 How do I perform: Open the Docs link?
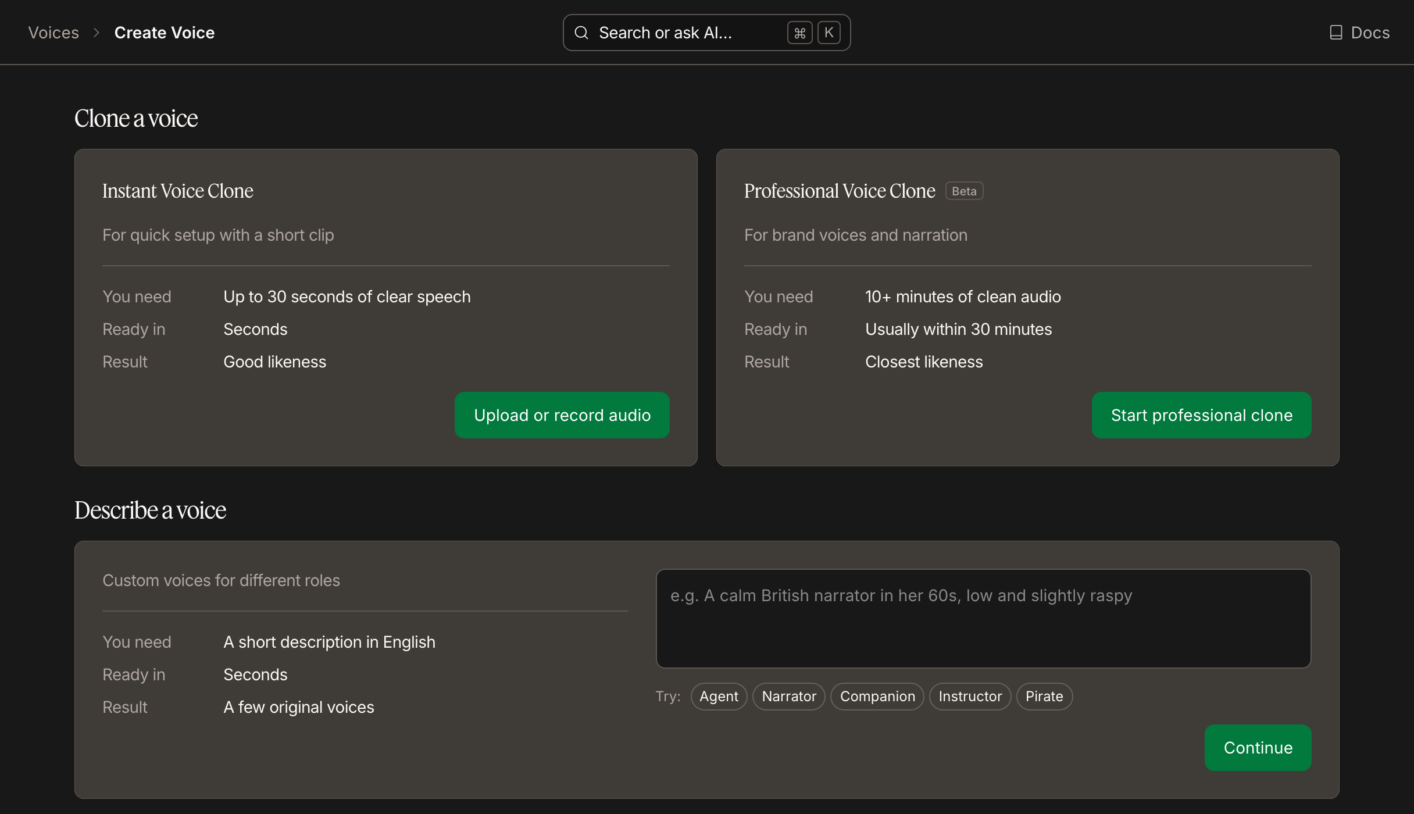1359,33
